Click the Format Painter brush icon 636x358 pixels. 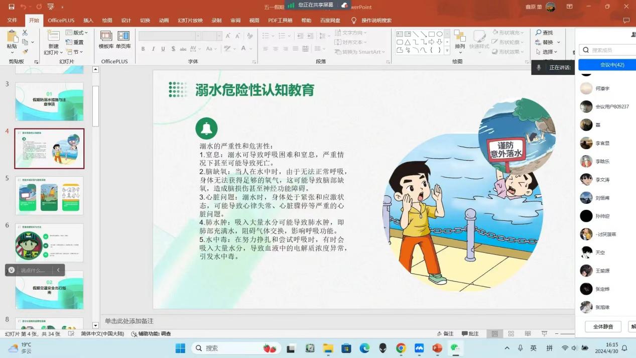25,52
